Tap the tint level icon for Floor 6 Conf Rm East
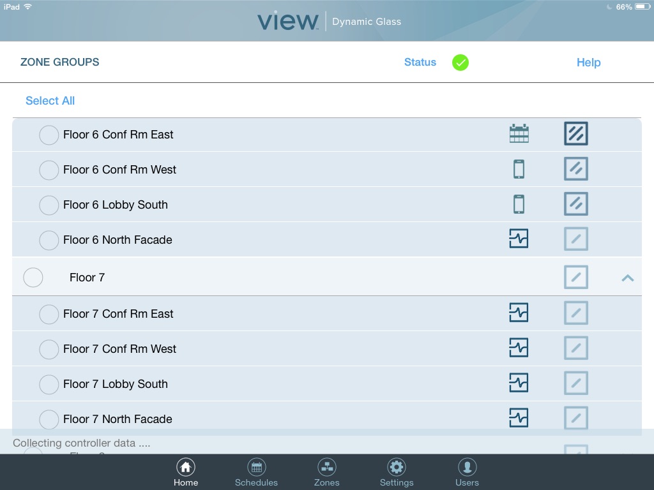The image size is (654, 490). (x=575, y=134)
